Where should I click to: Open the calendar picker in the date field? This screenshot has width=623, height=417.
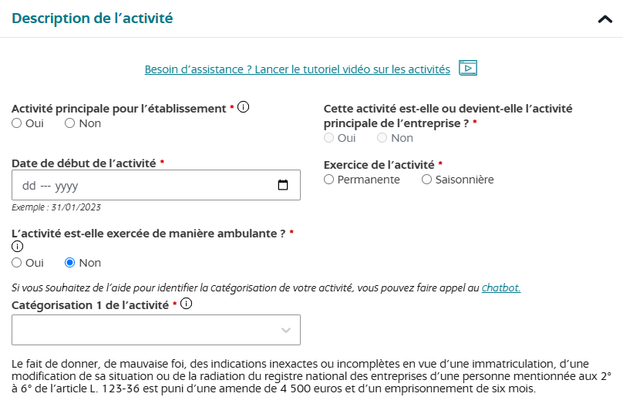tap(283, 185)
